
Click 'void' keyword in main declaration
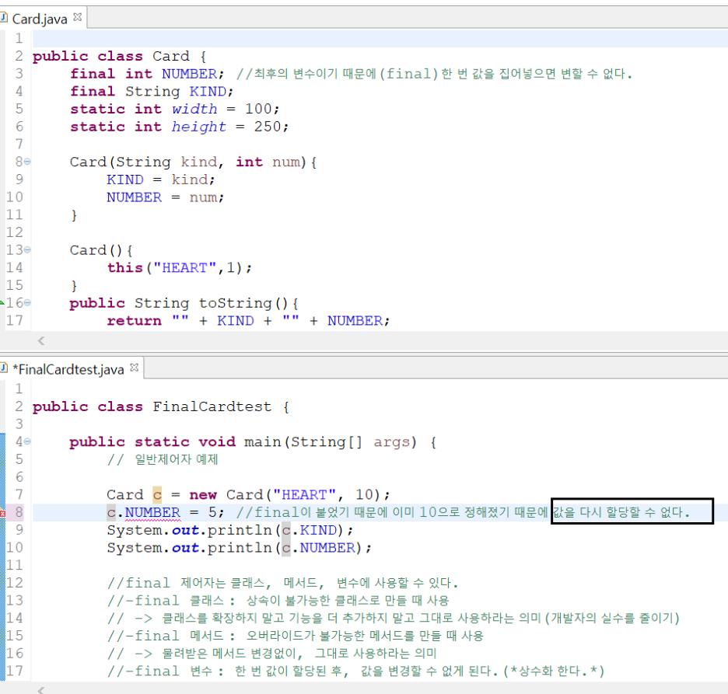point(217,441)
